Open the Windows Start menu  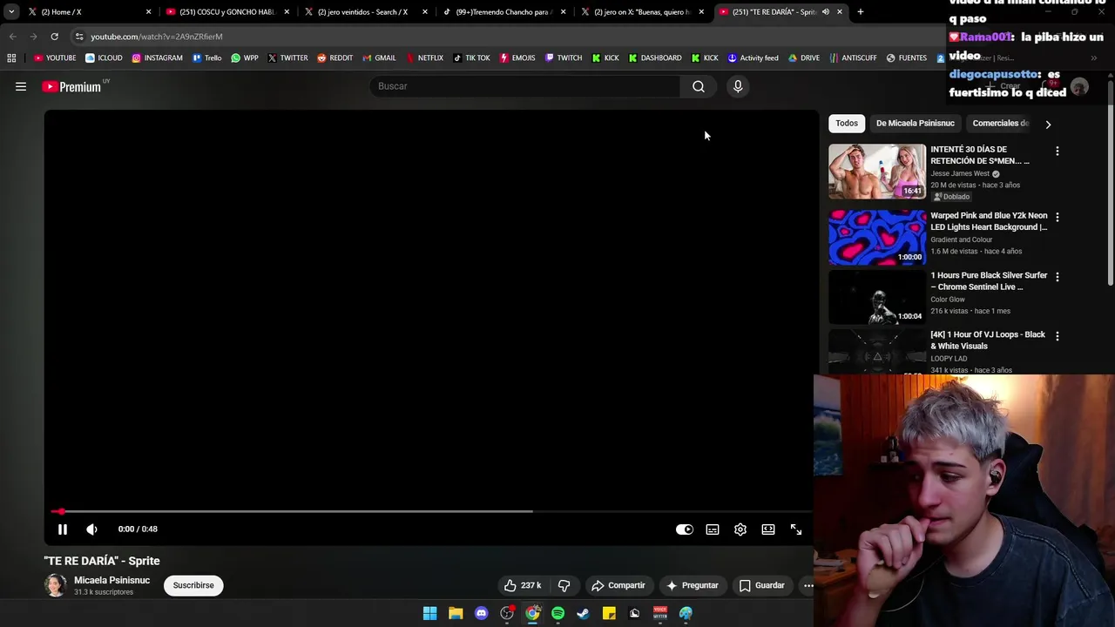(429, 613)
